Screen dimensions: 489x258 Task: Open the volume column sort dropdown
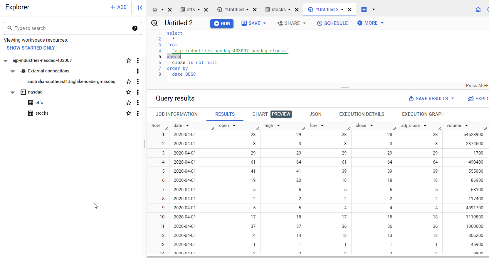point(466,125)
